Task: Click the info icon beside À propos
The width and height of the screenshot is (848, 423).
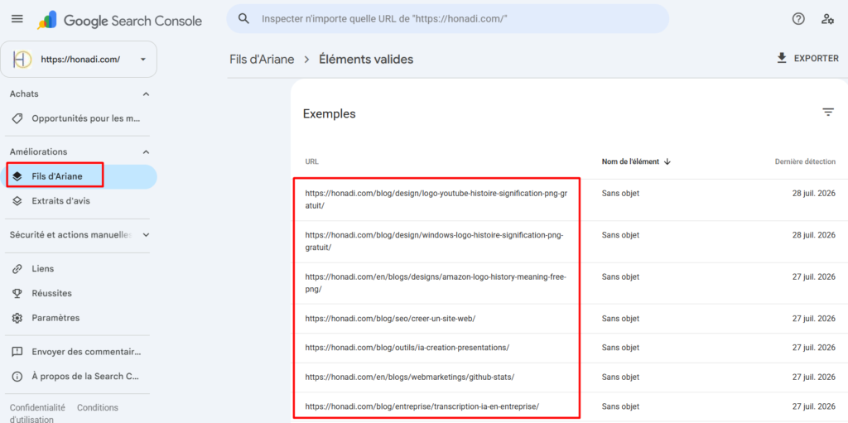Action: coord(17,376)
